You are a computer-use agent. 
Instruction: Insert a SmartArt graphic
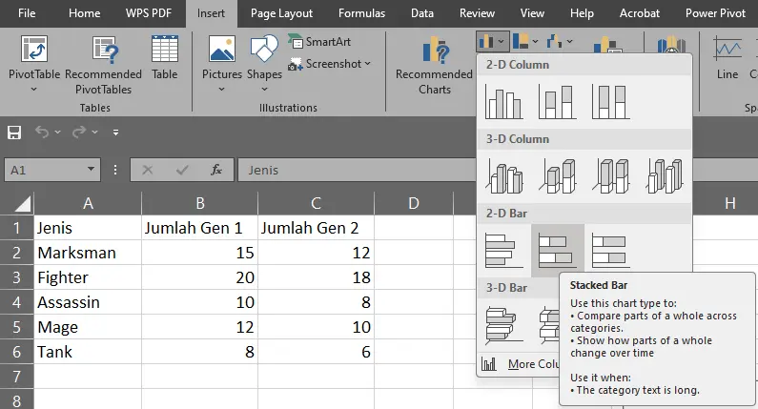[319, 42]
